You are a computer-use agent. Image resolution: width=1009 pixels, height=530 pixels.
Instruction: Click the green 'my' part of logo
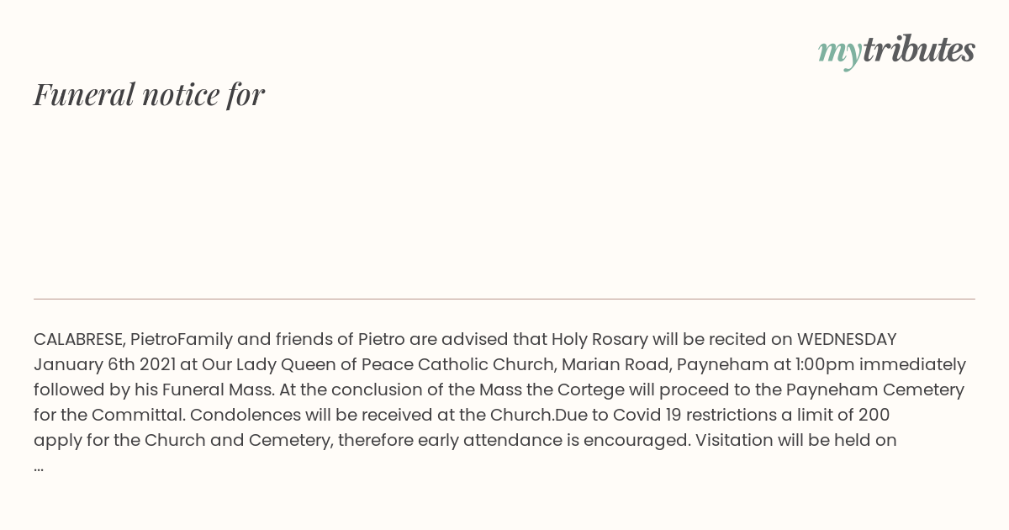coord(839,52)
